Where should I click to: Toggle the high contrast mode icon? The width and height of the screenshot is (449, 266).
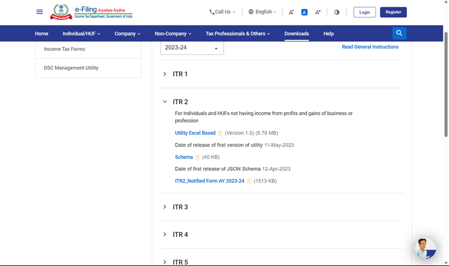point(337,12)
